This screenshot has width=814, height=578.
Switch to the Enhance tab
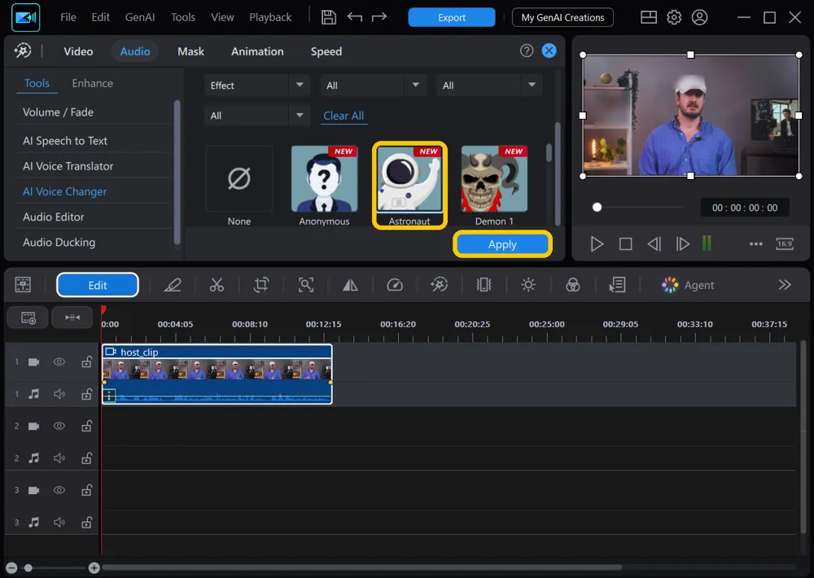(93, 83)
